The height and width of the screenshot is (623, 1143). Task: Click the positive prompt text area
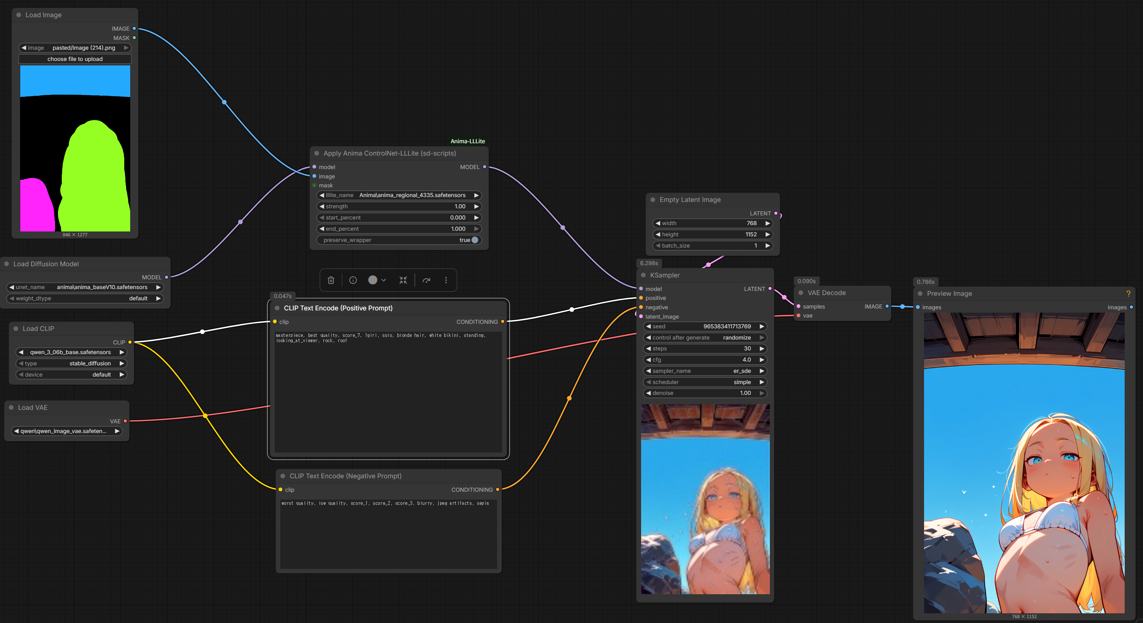[388, 392]
